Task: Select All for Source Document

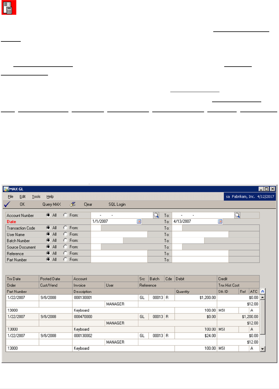Action: [x=48, y=247]
